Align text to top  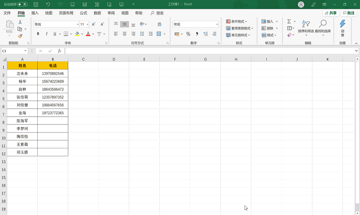click(116, 24)
